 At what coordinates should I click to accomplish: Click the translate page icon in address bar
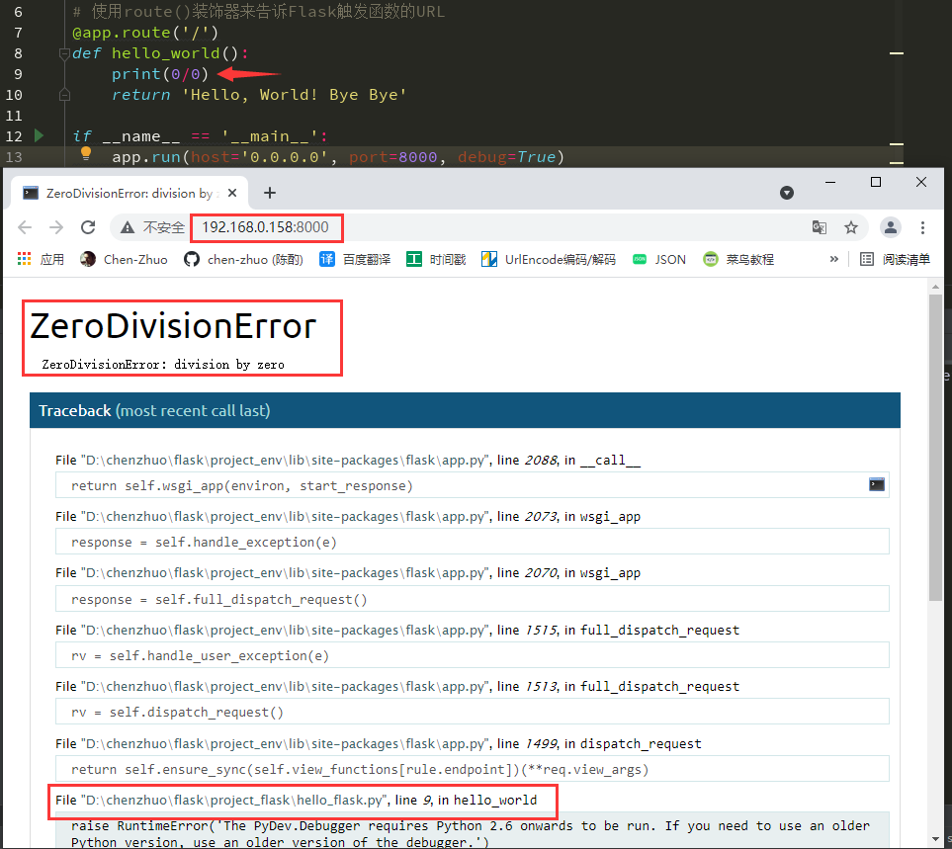click(x=819, y=227)
